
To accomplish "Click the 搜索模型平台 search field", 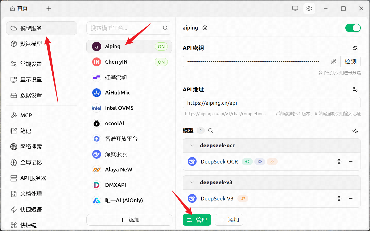I will [126, 28].
